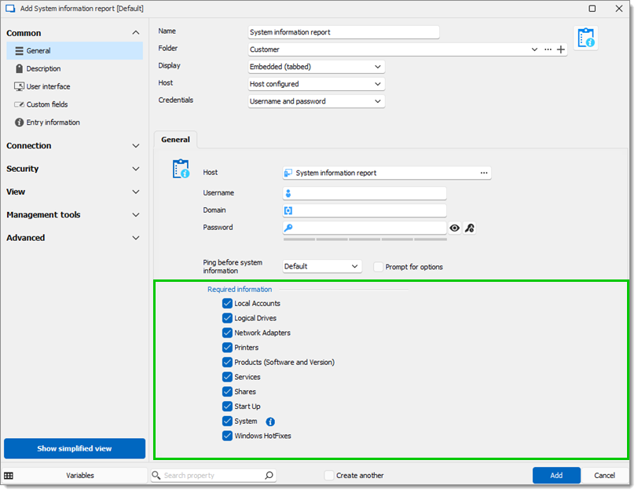
Task: Click the entry icon image at top right
Action: 586,38
